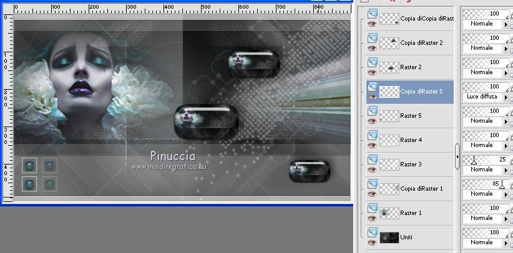Click the raster layer icon of Raster 1
The height and width of the screenshot is (253, 513).
[373, 208]
